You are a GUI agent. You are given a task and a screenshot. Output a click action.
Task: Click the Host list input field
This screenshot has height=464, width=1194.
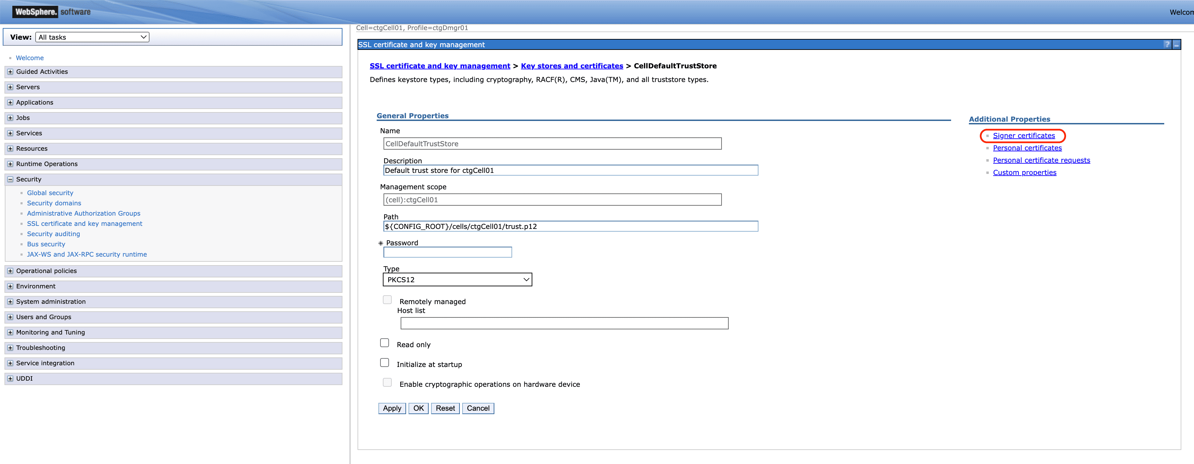click(x=564, y=323)
